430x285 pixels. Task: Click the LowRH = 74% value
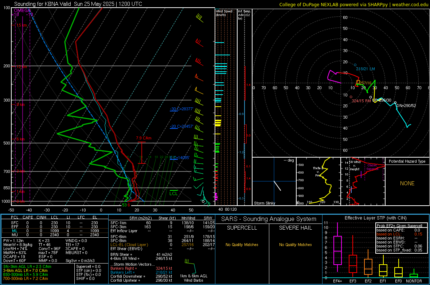tap(15, 249)
